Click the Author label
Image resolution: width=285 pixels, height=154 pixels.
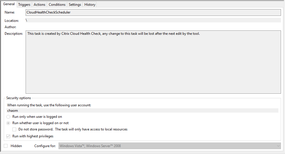[x=10, y=27]
